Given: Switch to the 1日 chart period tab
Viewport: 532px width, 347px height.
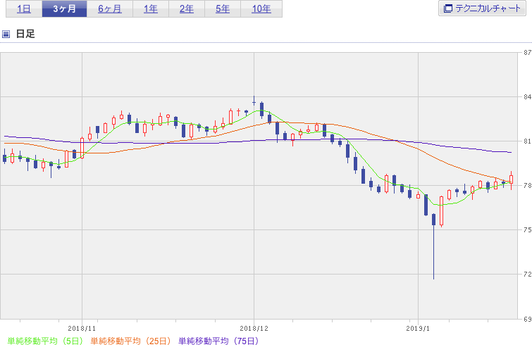Looking at the screenshot, I should click(24, 9).
